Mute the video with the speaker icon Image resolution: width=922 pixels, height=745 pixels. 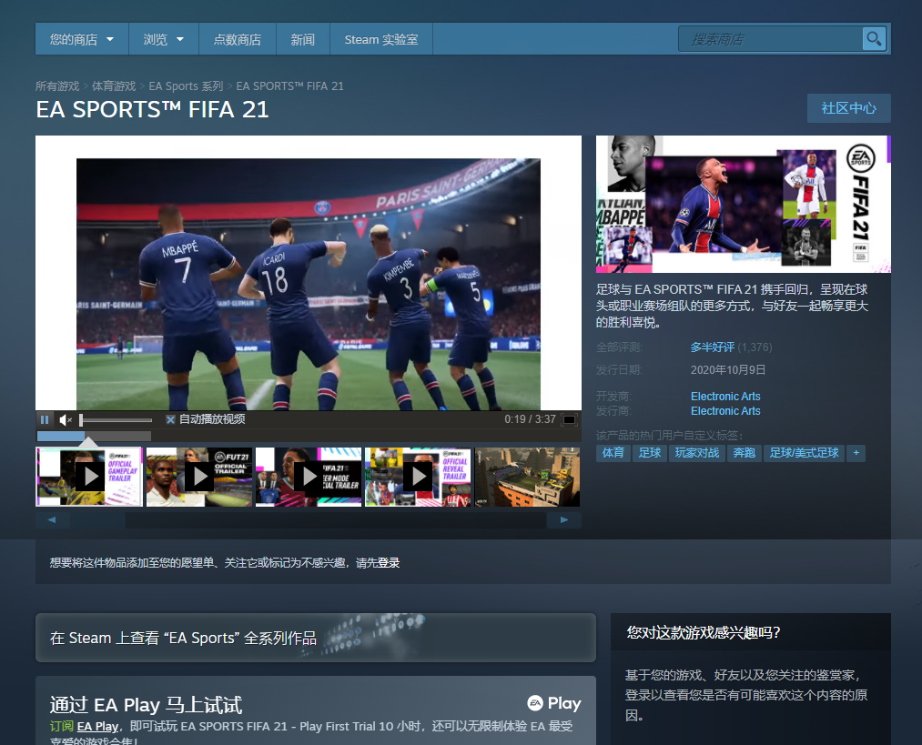(x=66, y=419)
